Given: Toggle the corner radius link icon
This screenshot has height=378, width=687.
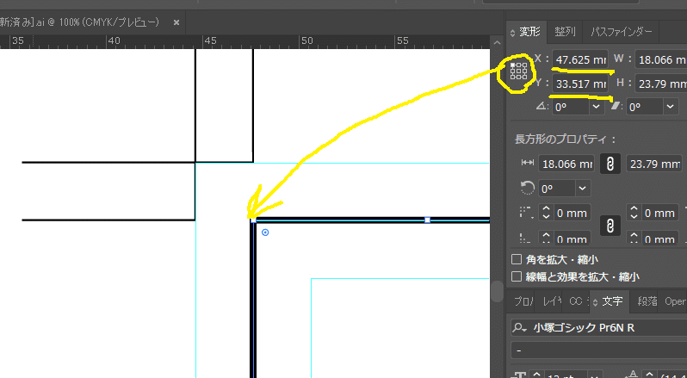Looking at the screenshot, I should (610, 226).
